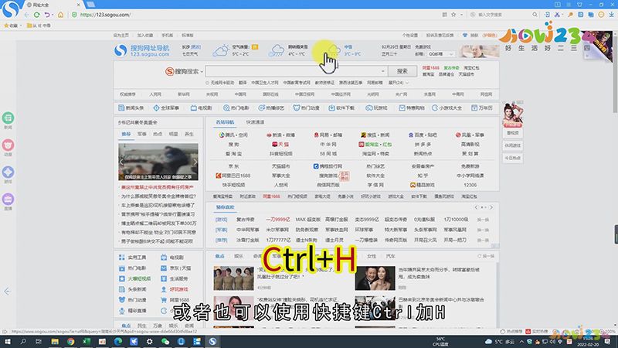Click the Sogou browser logo avatar

point(10,9)
